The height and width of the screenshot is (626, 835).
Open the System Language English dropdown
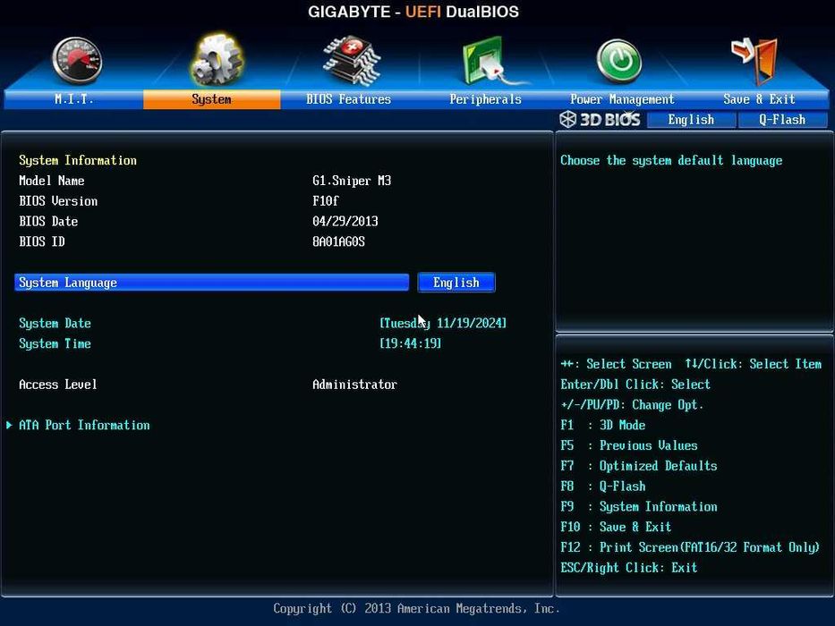(456, 283)
